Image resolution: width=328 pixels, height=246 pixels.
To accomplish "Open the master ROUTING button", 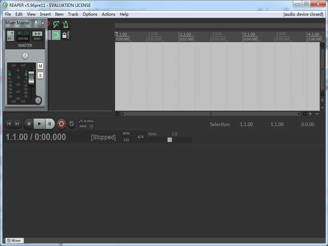I will 23,36.
